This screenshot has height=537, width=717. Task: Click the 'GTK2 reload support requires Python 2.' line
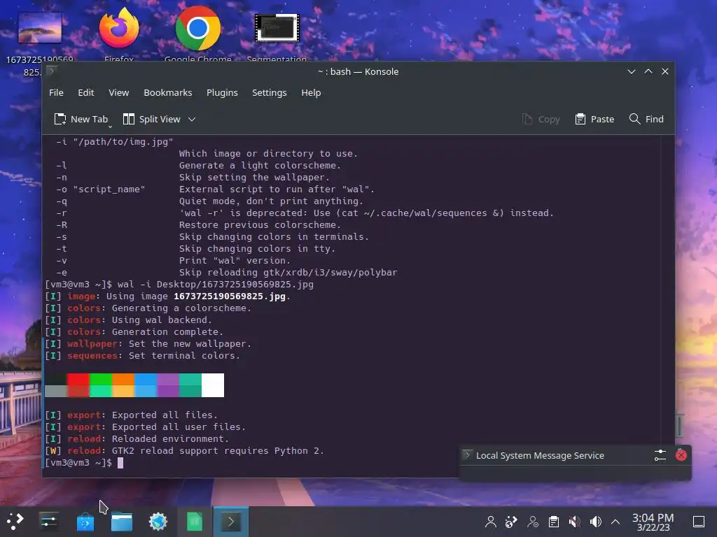pos(218,451)
